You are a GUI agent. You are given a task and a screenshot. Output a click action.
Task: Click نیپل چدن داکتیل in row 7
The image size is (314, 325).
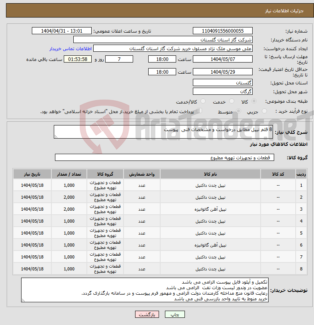(210, 257)
